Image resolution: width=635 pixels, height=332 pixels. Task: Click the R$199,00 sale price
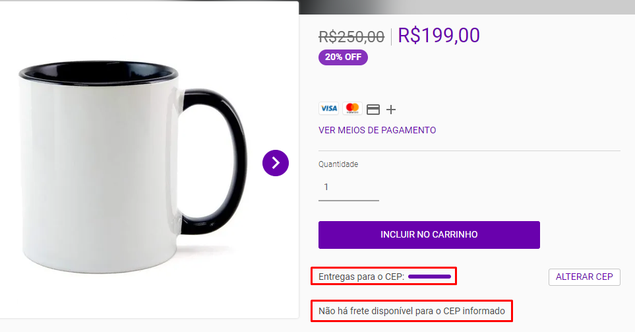[x=438, y=35]
